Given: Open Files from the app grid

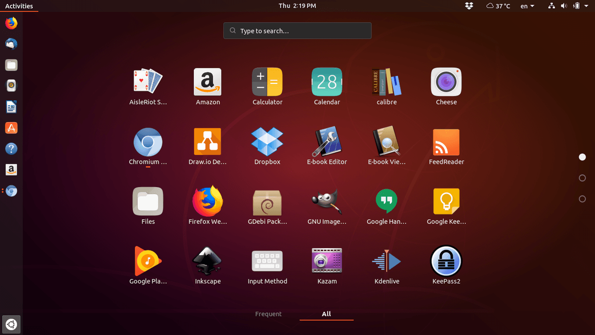Looking at the screenshot, I should tap(148, 201).
